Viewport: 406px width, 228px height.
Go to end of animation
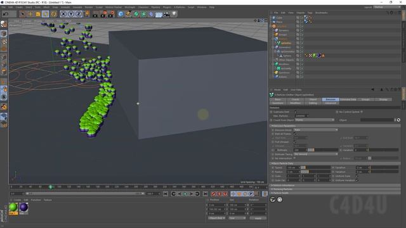206,194
